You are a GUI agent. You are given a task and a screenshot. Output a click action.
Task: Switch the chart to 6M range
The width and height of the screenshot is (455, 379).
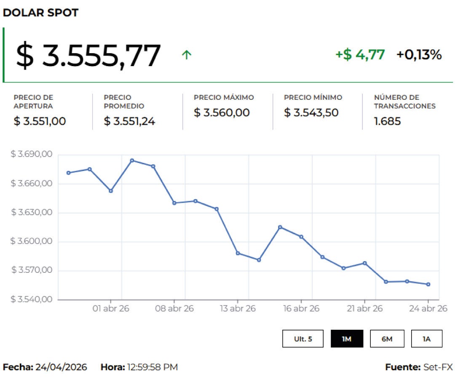tap(387, 339)
